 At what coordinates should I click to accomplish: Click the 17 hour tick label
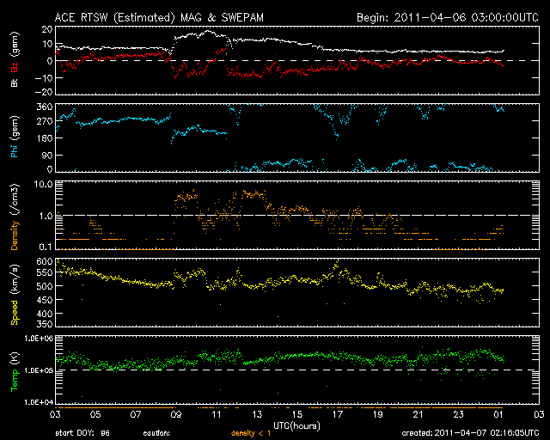(338, 415)
